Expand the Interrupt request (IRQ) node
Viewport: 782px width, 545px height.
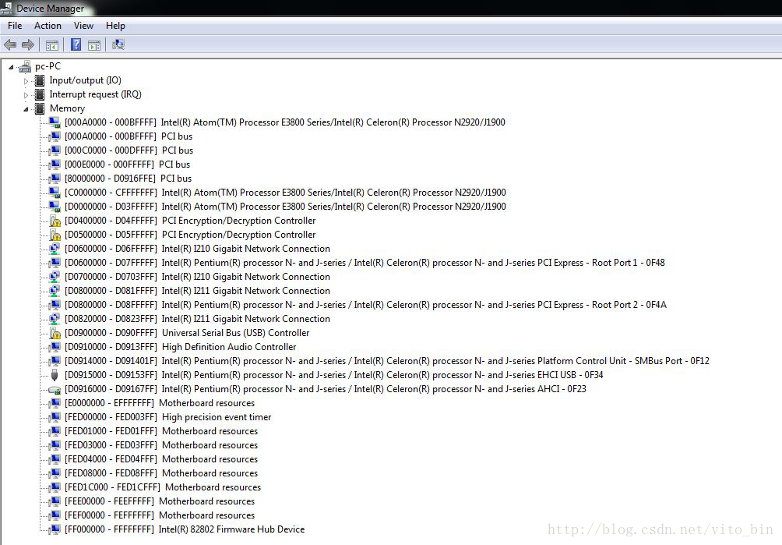pos(26,95)
